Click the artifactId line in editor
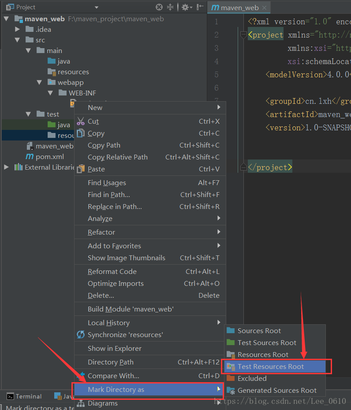This screenshot has width=351, height=410. (x=308, y=114)
